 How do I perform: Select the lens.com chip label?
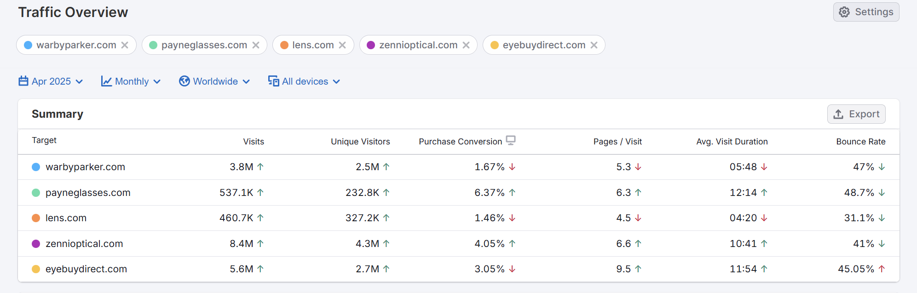(x=313, y=45)
